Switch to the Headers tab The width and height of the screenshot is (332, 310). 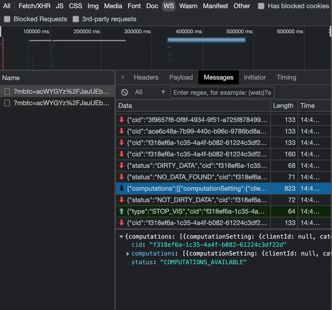[146, 77]
